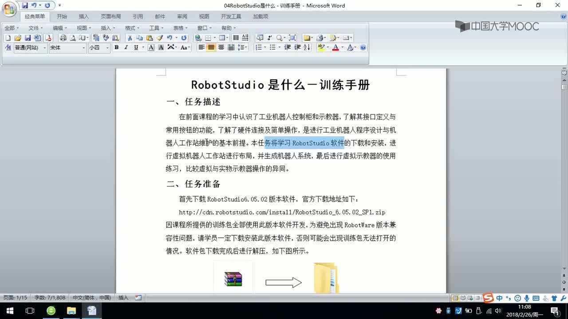Screen dimensions: 568x319
Task: Switch to the 插入 ribbon tab
Action: [x=83, y=16]
